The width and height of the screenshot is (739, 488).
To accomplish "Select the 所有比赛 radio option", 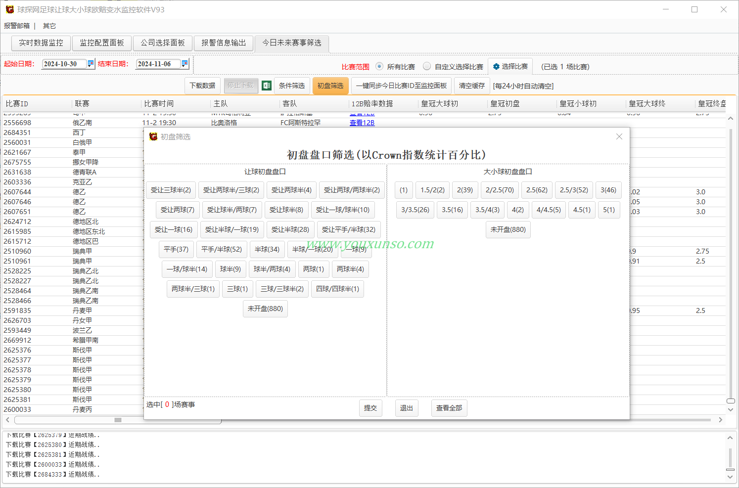I will (x=379, y=66).
